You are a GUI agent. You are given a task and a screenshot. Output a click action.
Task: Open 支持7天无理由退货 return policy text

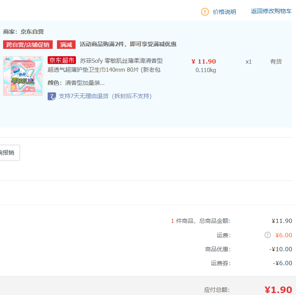[x=105, y=96]
